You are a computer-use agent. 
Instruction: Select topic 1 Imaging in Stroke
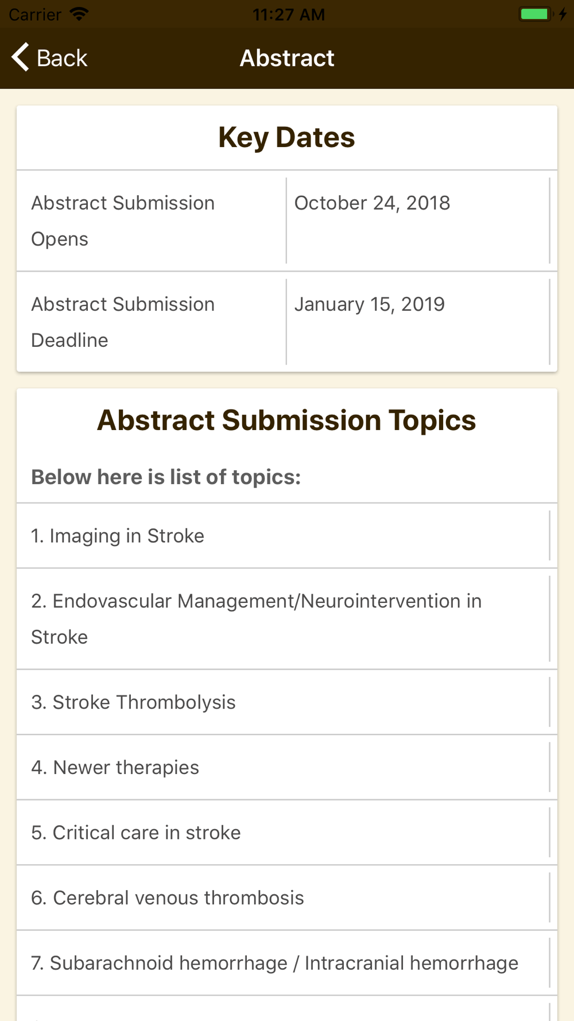point(287,536)
